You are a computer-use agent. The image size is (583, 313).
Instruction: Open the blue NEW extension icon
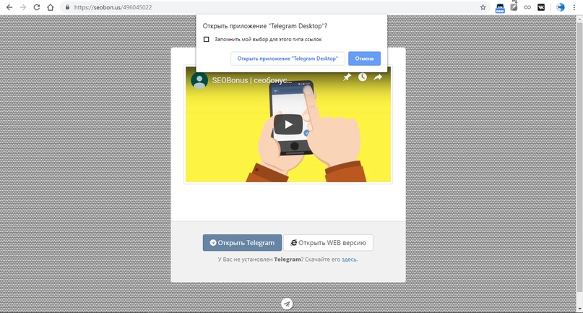[x=500, y=8]
